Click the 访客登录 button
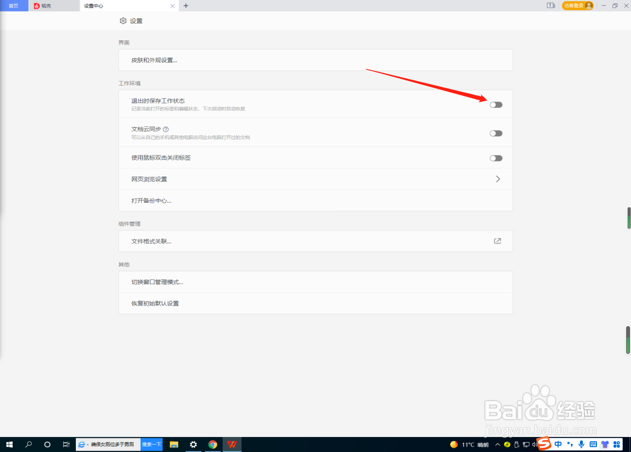 pyautogui.click(x=578, y=5)
